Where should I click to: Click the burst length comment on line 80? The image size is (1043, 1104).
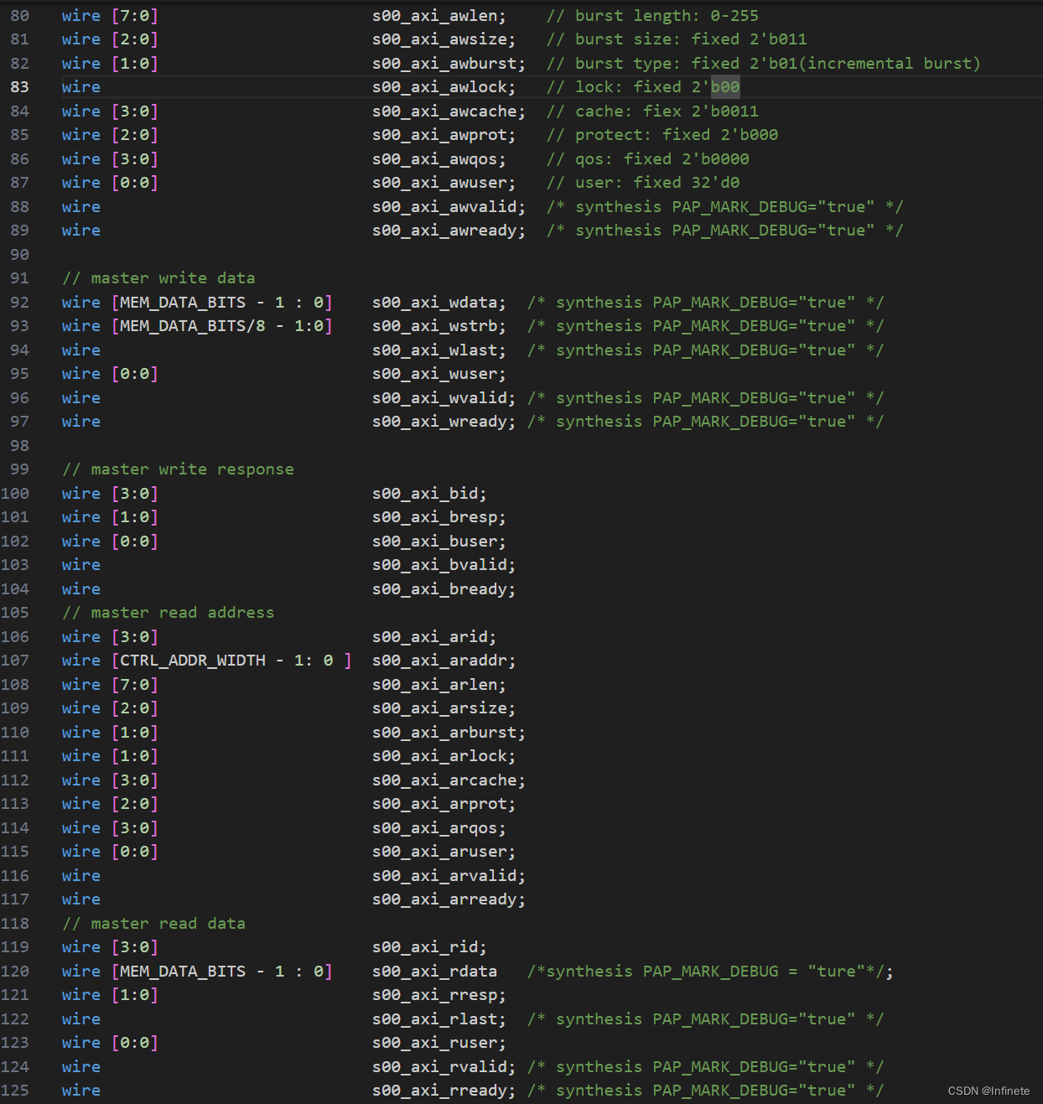point(652,15)
